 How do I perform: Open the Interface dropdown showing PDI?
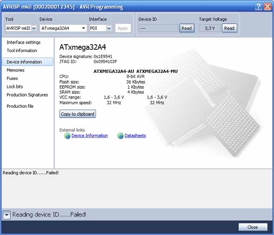click(101, 28)
